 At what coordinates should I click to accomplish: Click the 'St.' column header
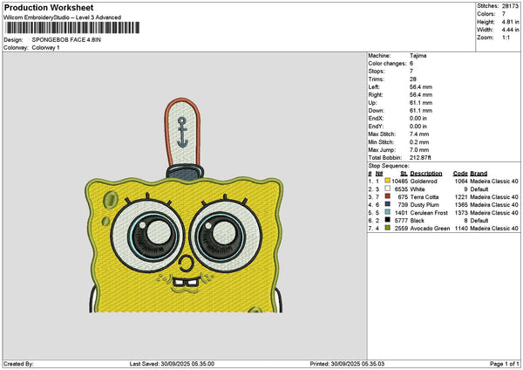[x=404, y=174]
